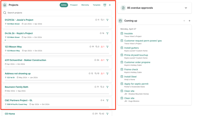The width and height of the screenshot is (197, 116).
Task: View 42 comments on CD Home
Action: 102,114
